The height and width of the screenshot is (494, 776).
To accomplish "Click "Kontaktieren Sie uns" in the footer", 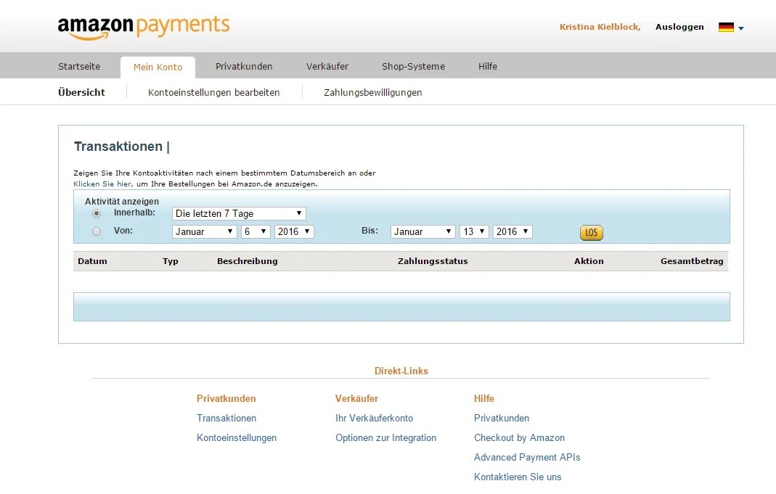I will coord(518,477).
